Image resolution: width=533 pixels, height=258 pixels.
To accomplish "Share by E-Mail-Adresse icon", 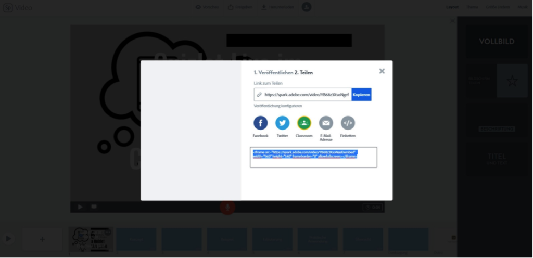I will tap(326, 123).
